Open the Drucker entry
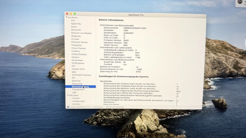 [75, 39]
